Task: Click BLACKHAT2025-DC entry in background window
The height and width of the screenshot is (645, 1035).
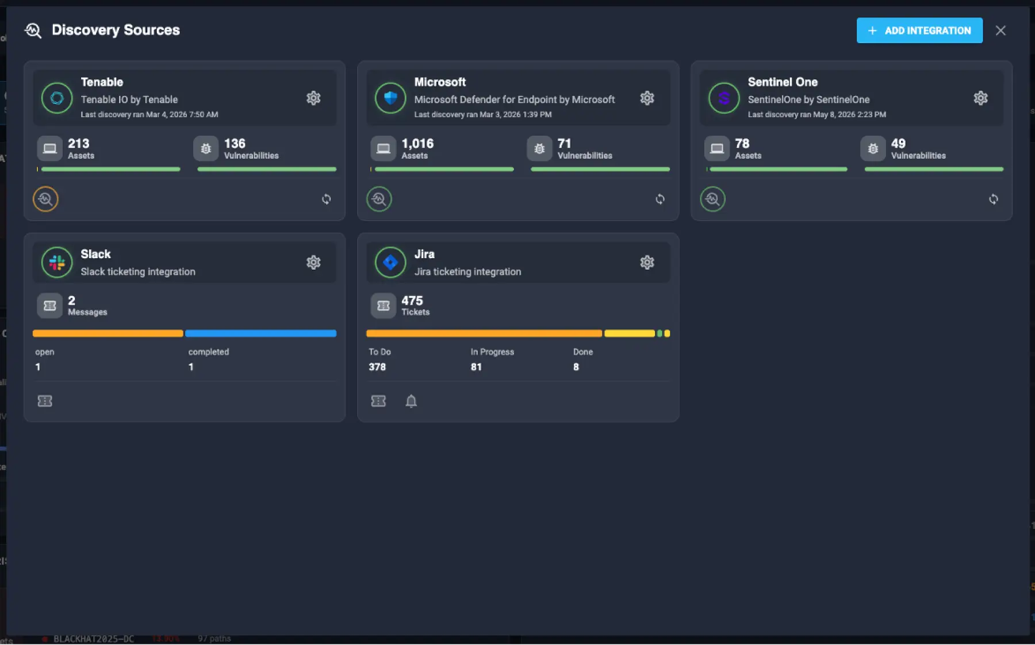Action: 94,639
